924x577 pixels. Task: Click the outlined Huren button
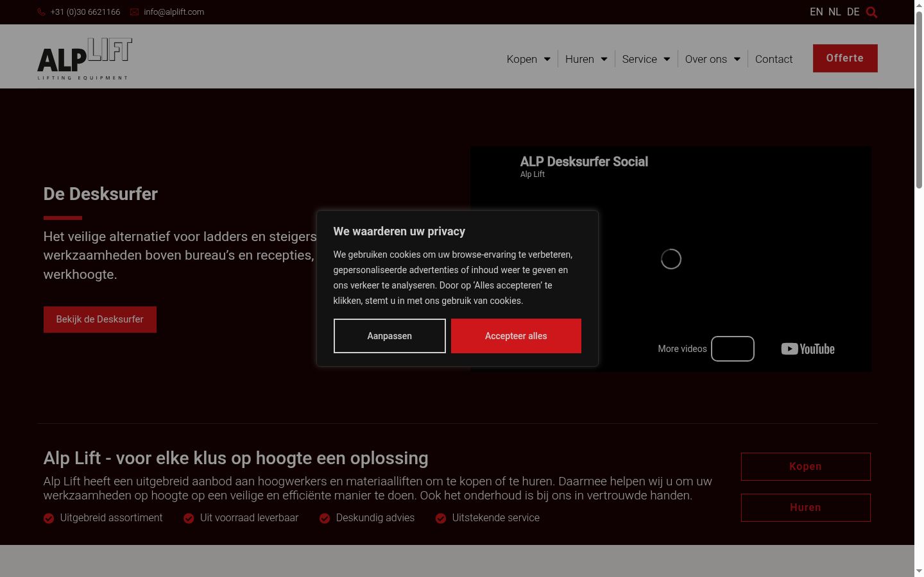point(806,508)
